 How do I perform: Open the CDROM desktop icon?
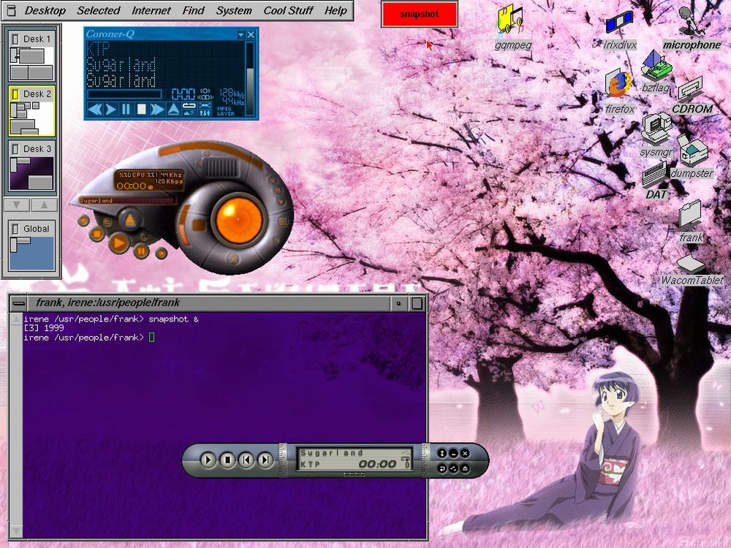(x=692, y=96)
